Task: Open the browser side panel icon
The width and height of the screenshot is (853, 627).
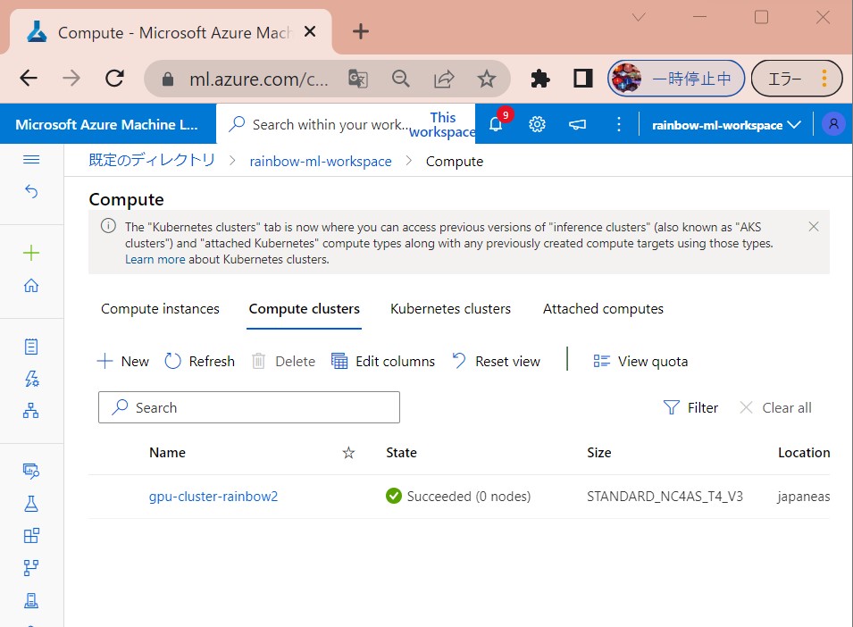Action: [582, 79]
